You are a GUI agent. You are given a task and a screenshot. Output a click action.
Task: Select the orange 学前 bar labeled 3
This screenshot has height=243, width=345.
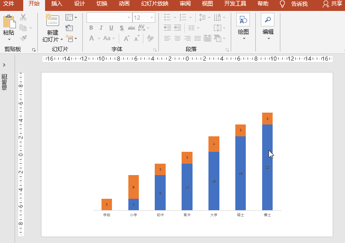107,204
